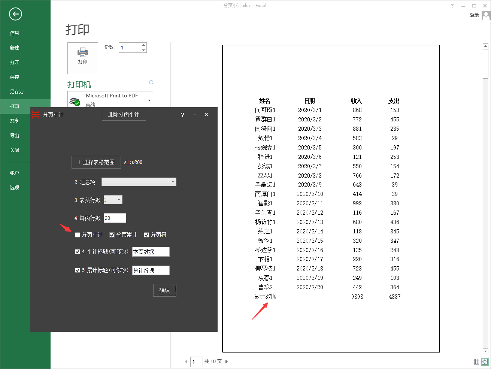491x369 pixels.
Task: Click the 每页行数 input field
Action: click(x=115, y=218)
